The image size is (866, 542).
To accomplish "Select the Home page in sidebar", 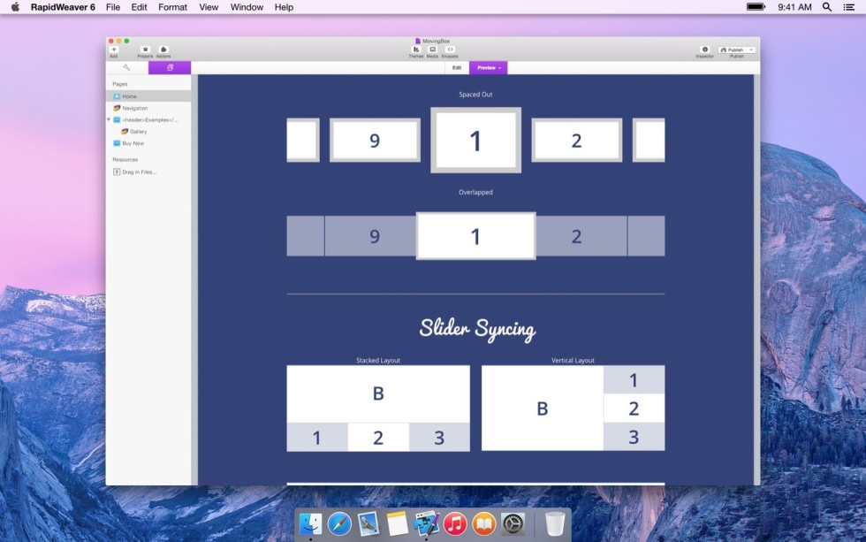I will 148,96.
